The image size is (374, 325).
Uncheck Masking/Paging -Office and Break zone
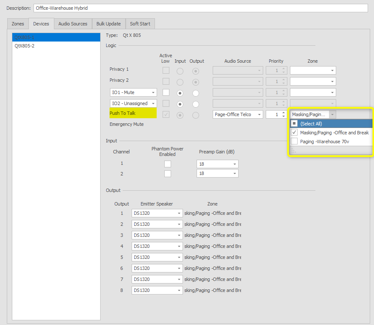click(294, 133)
